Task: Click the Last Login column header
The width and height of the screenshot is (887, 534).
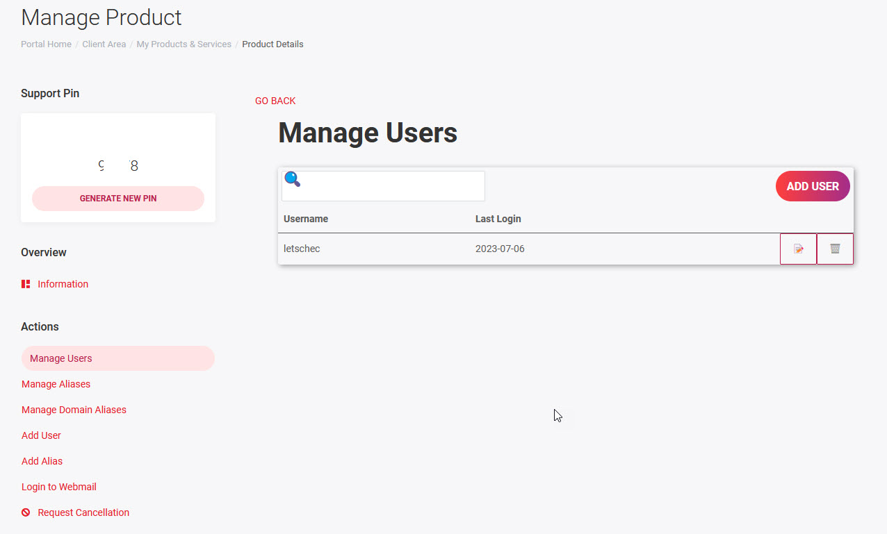Action: (x=498, y=219)
